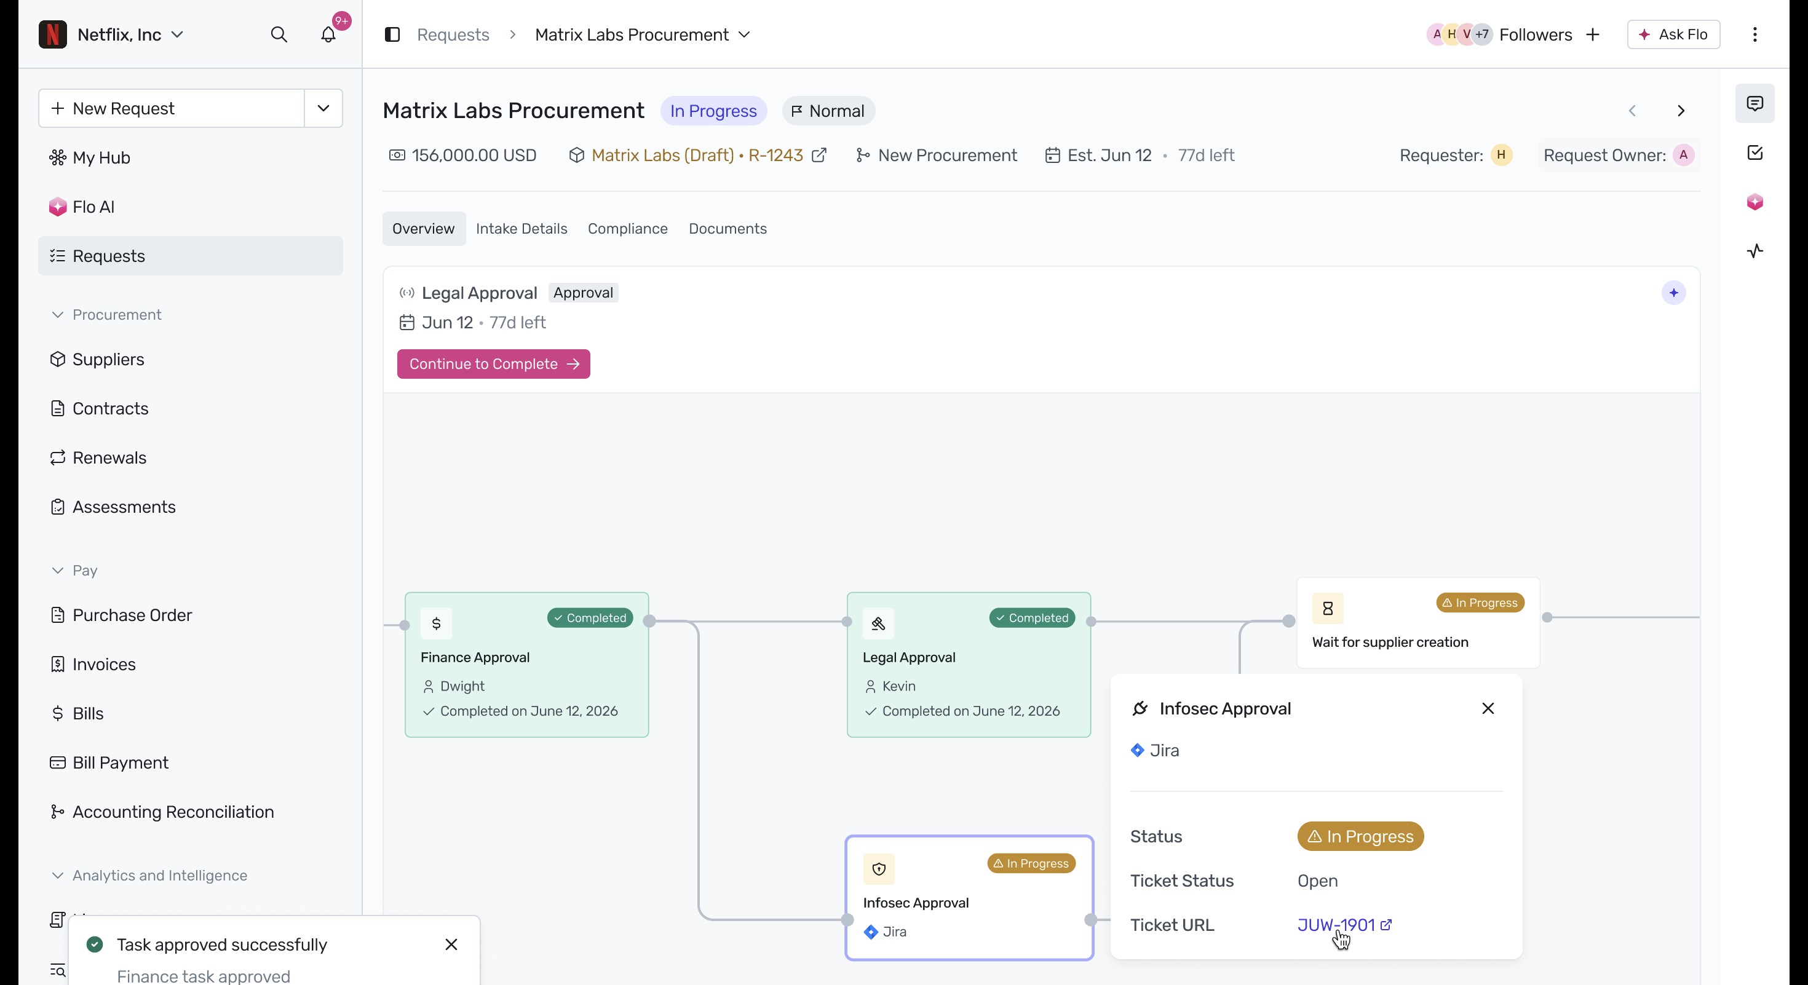Click Requests breadcrumb link
The height and width of the screenshot is (985, 1808).
point(453,34)
